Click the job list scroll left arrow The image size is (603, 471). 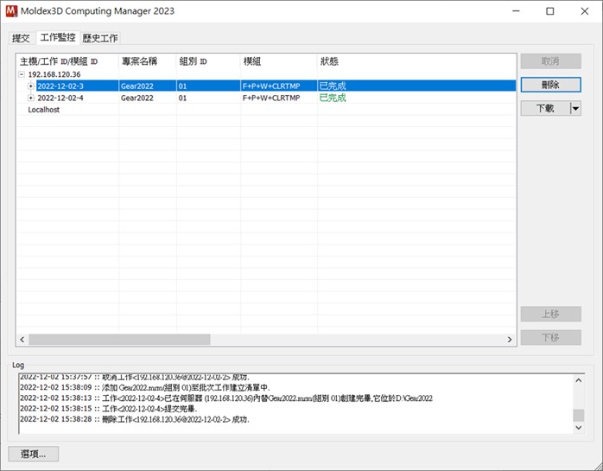click(x=22, y=340)
